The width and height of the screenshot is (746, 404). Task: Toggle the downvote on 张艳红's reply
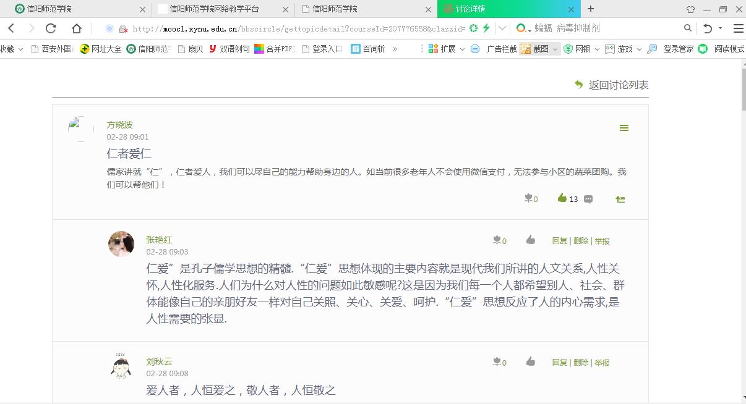point(496,240)
